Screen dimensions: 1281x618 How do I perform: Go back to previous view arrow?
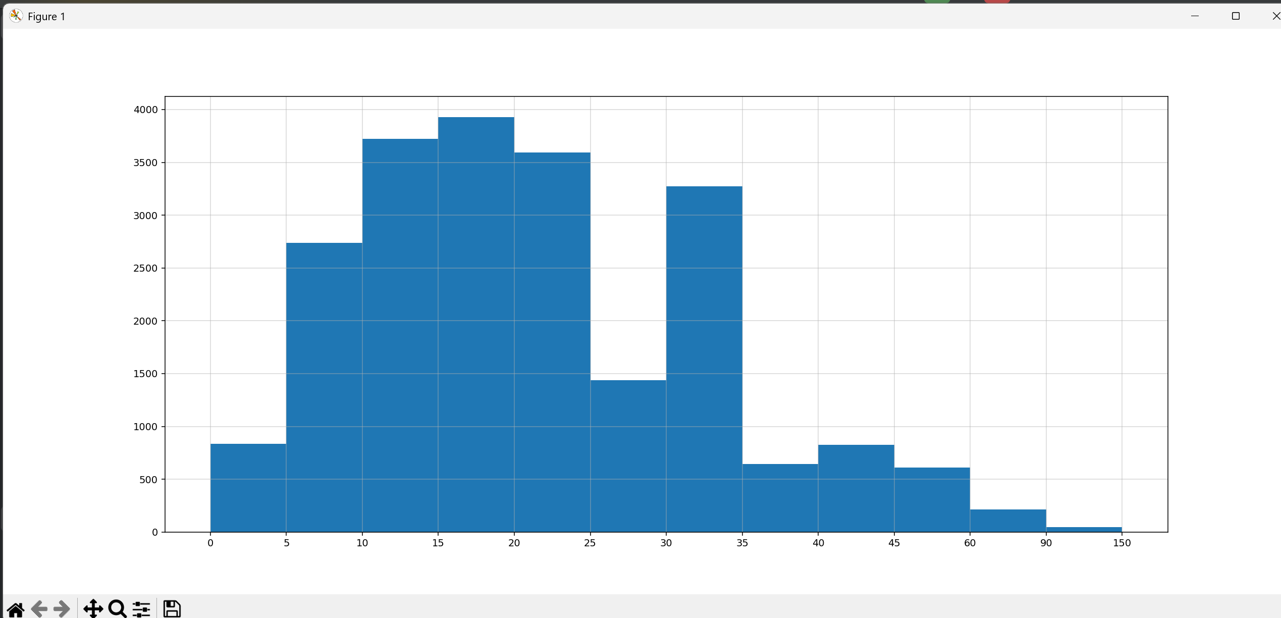(39, 609)
